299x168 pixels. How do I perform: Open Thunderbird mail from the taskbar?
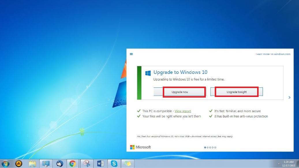60,164
